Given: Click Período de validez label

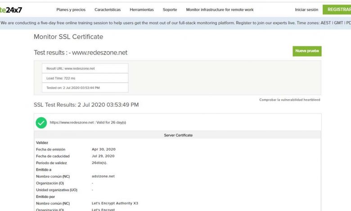Looking at the screenshot, I should [51, 163].
